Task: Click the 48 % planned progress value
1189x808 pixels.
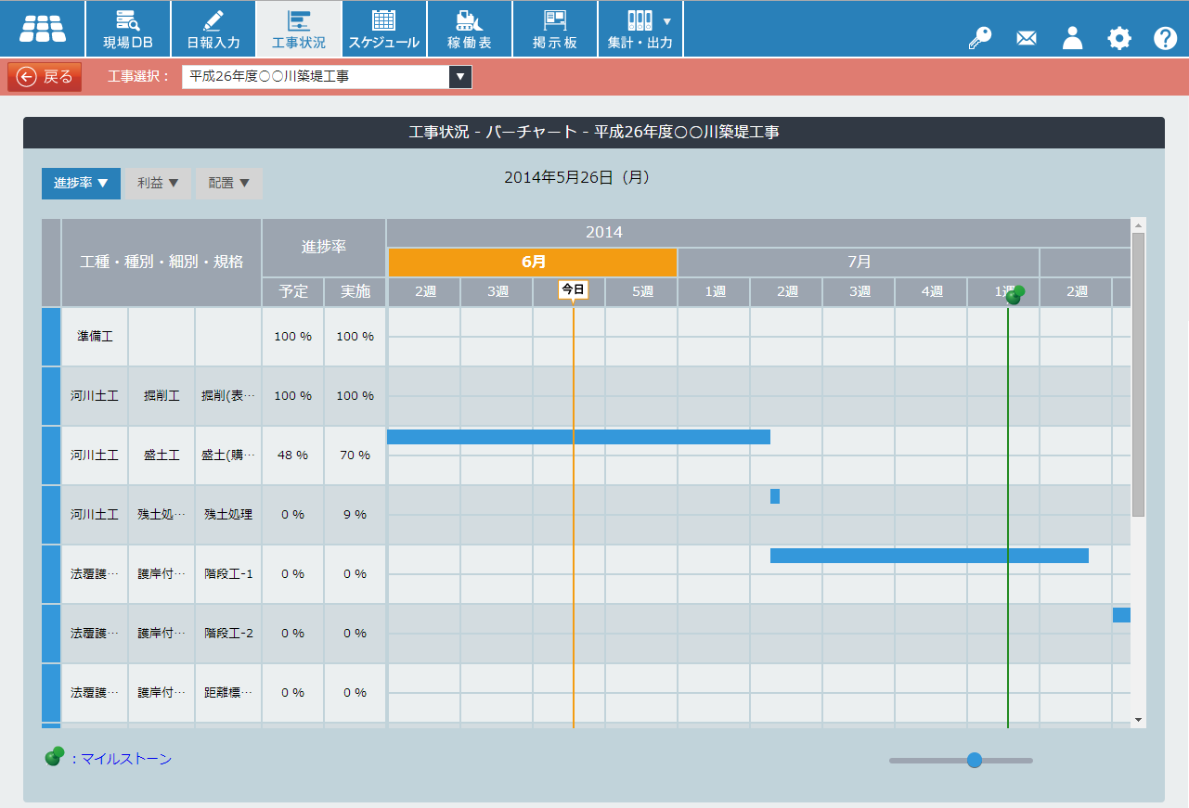Action: 292,455
